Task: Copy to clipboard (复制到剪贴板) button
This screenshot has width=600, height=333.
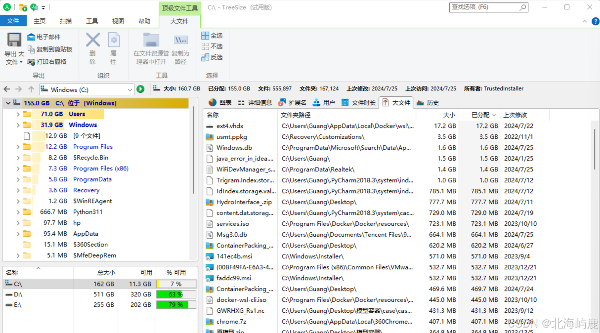Action: click(50, 49)
